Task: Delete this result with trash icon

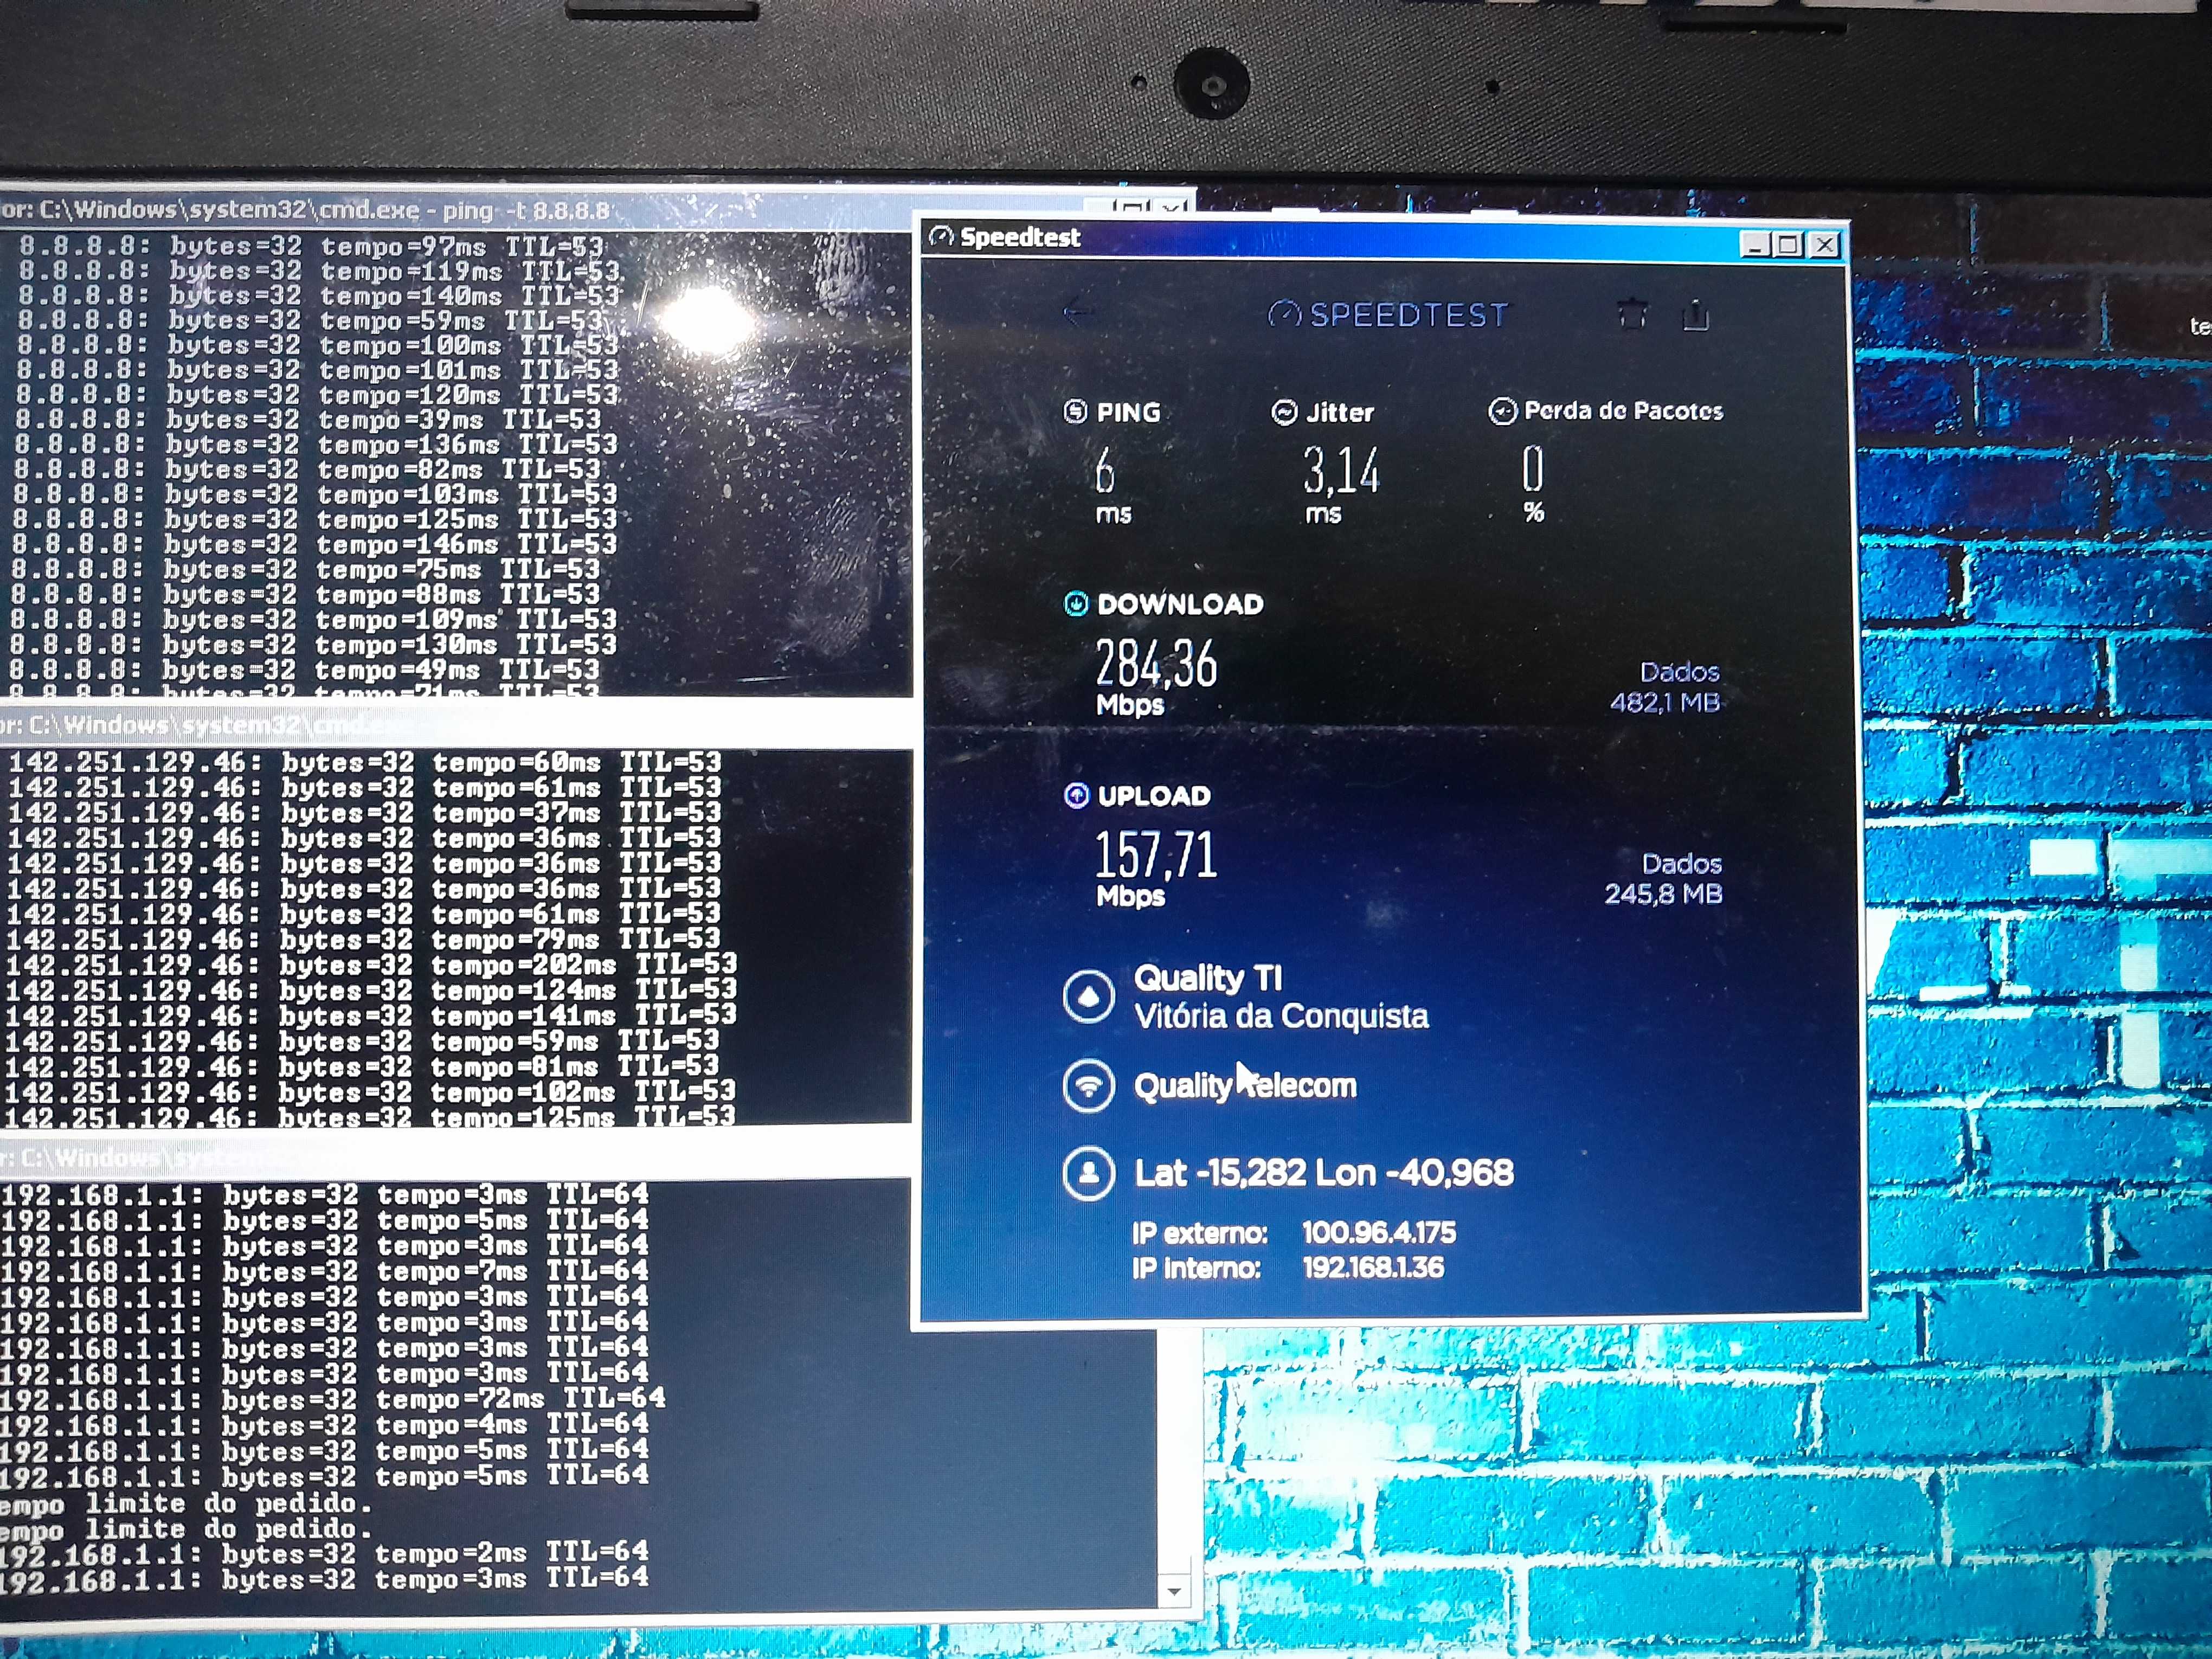Action: (x=1632, y=314)
